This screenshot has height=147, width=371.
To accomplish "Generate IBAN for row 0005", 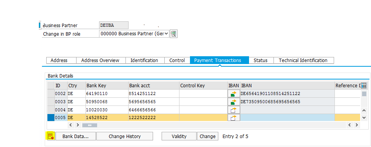I will point(234,118).
